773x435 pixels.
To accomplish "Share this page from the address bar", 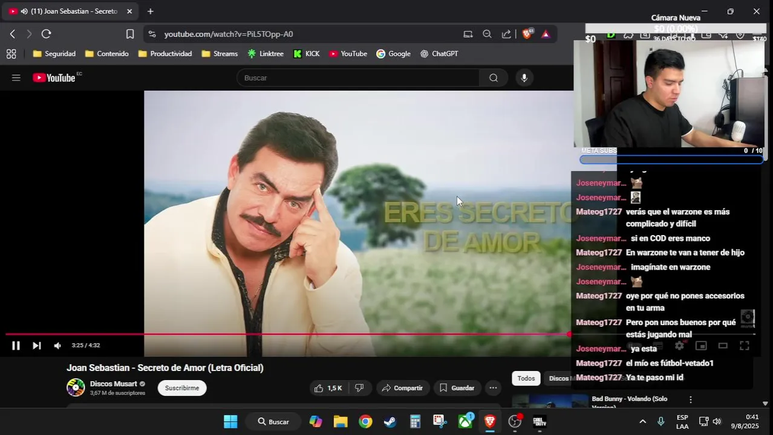I will tap(506, 34).
